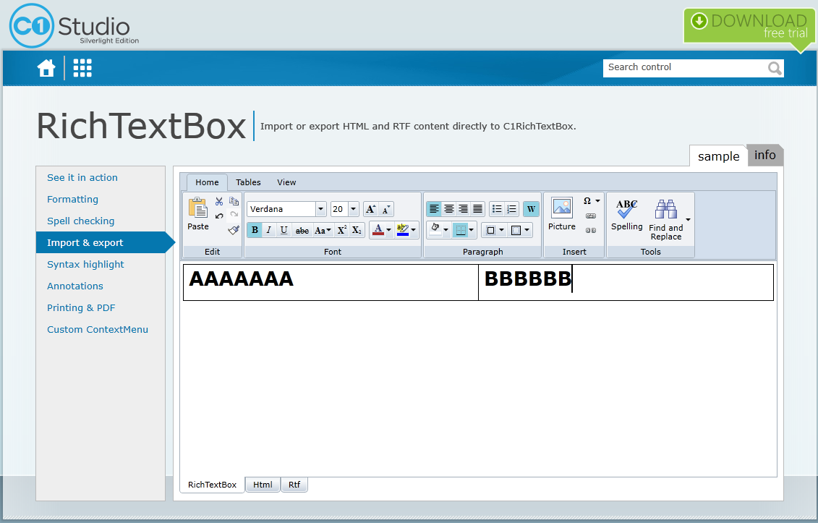The width and height of the screenshot is (818, 523).
Task: Open the Formatting sample link
Action: pos(72,200)
